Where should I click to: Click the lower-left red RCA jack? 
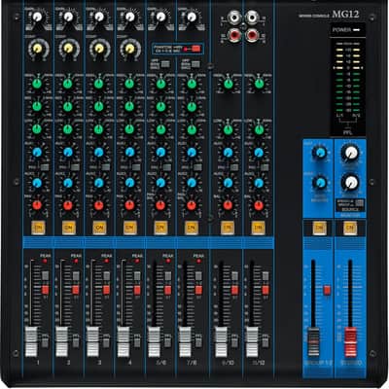click(x=235, y=35)
